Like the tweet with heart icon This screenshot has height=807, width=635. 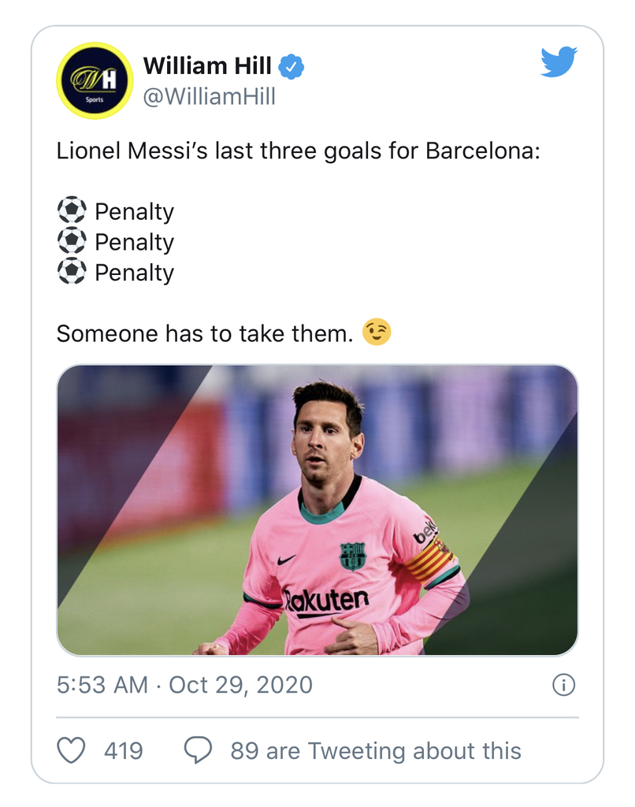[x=71, y=750]
